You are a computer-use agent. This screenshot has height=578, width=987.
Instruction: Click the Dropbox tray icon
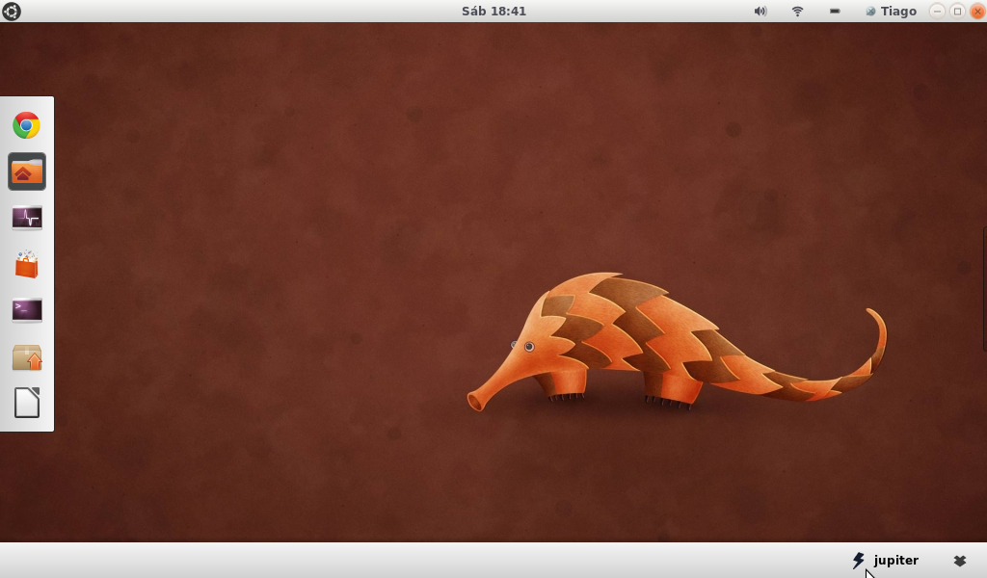(959, 560)
